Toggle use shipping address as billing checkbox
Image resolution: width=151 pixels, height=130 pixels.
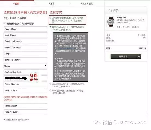click(x=4, y=23)
